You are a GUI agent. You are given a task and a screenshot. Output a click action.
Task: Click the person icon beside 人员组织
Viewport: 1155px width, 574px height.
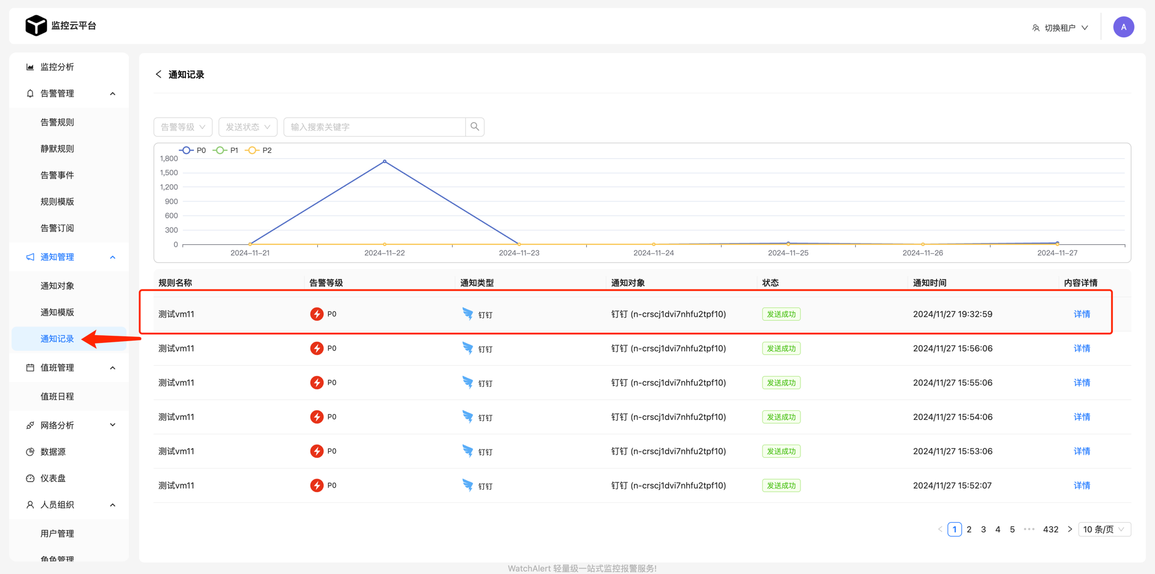click(x=30, y=505)
